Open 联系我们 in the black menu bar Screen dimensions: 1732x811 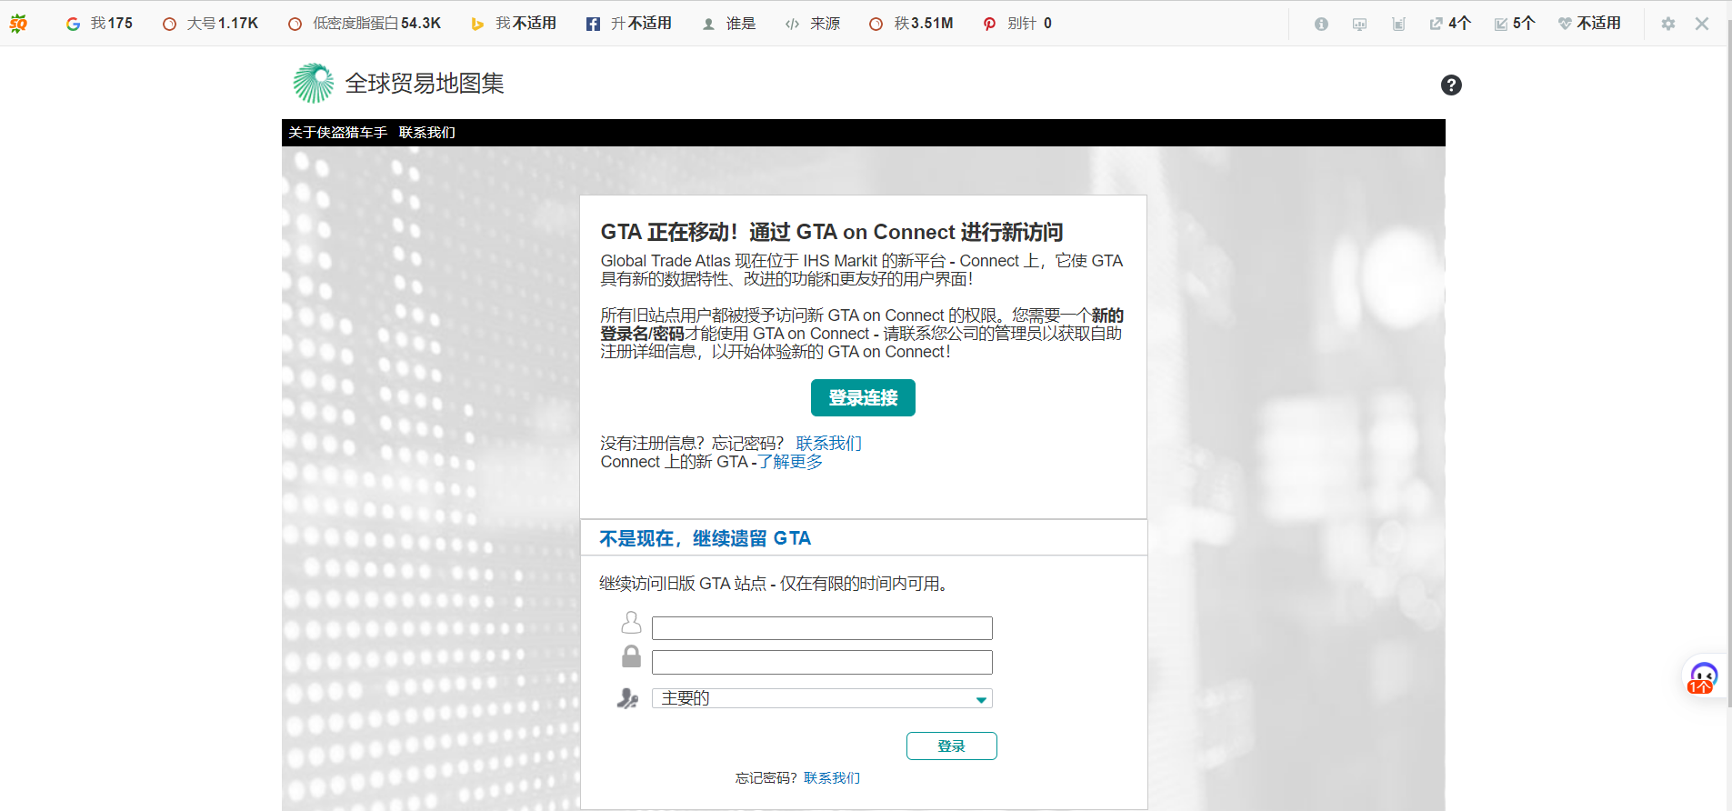pos(427,133)
